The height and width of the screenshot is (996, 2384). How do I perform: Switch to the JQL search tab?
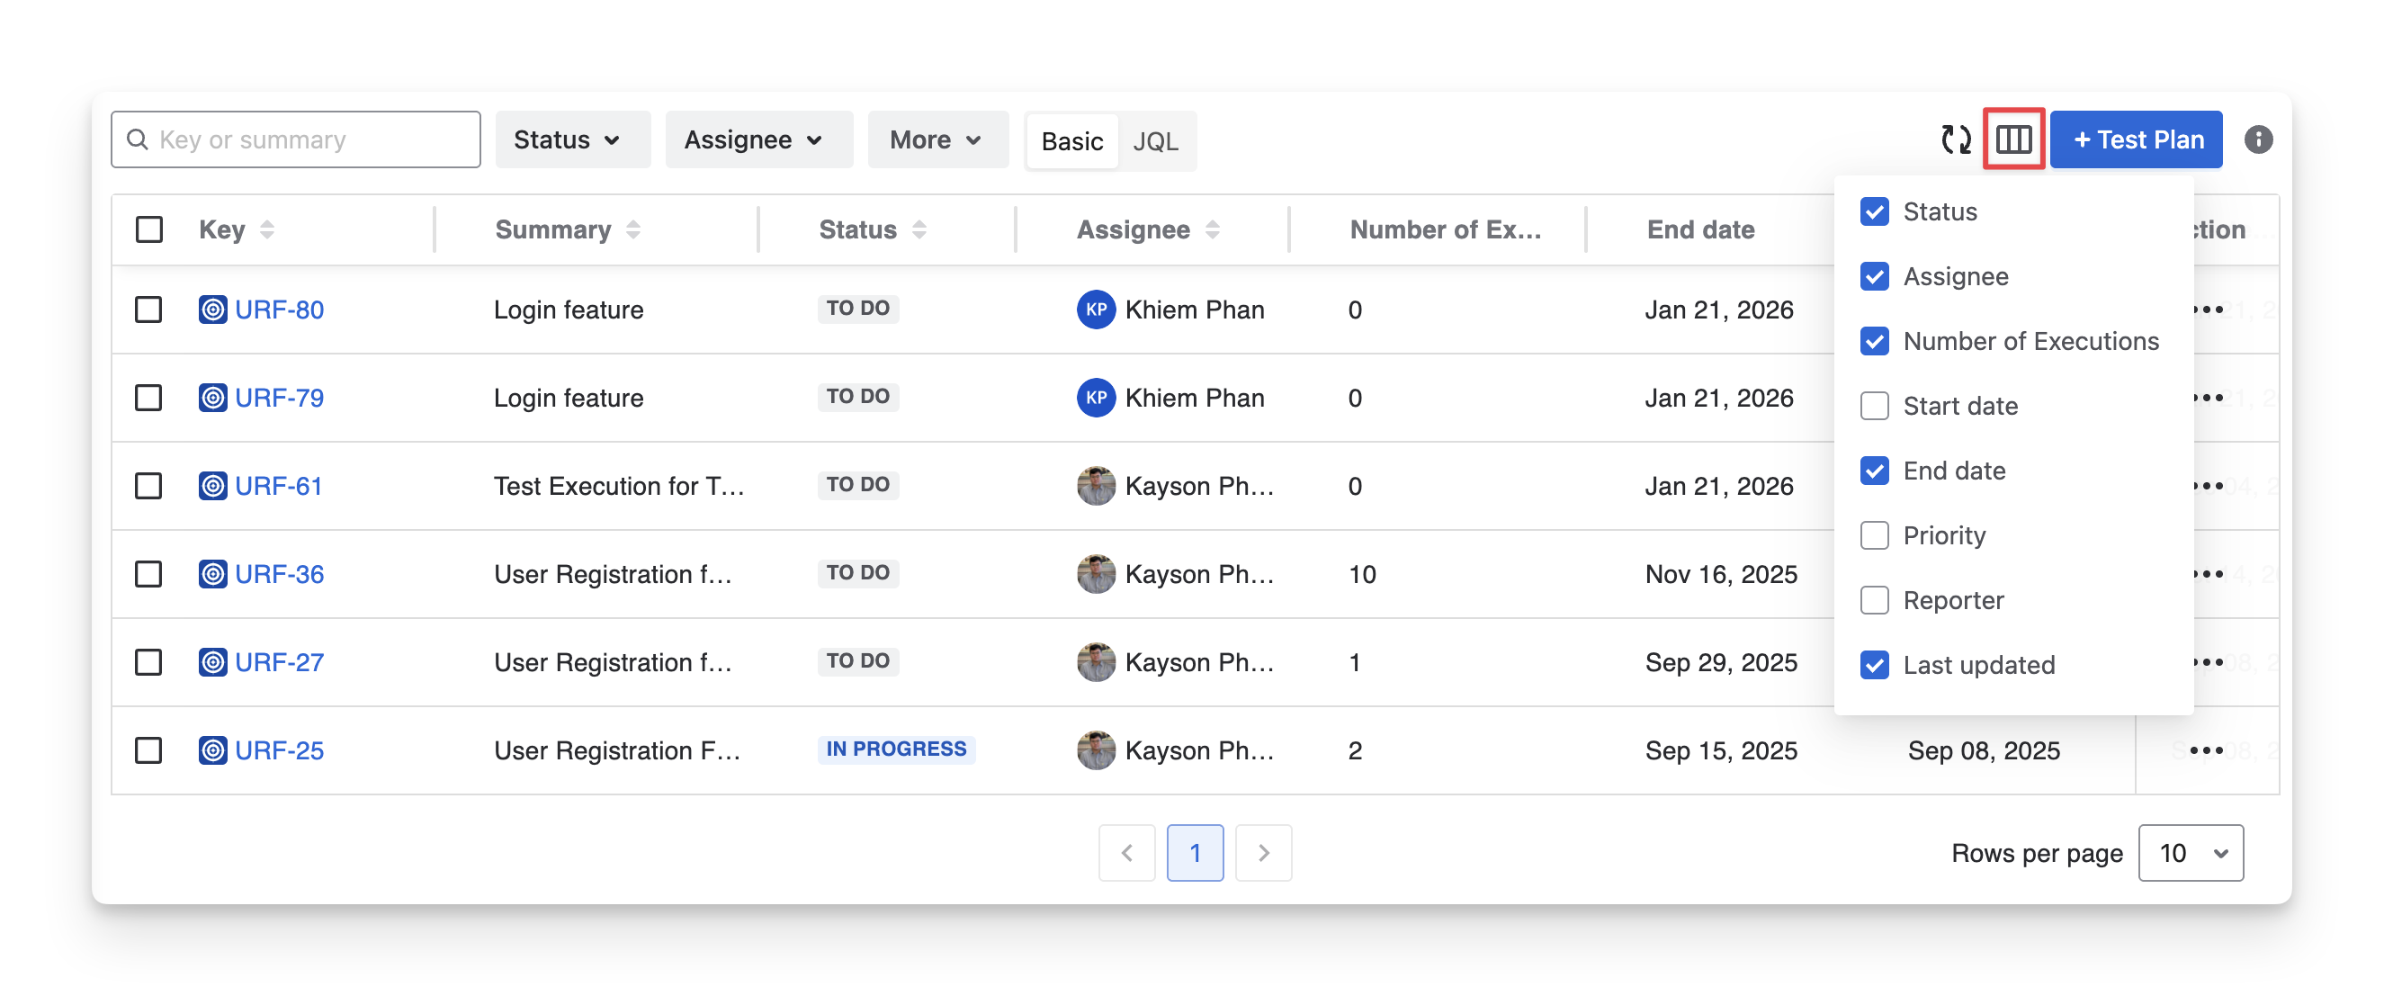(1155, 141)
